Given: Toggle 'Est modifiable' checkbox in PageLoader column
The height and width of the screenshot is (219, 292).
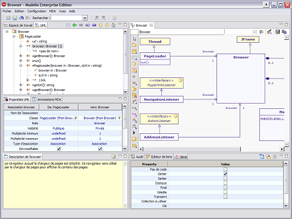Looking at the screenshot, I should coord(59,149).
